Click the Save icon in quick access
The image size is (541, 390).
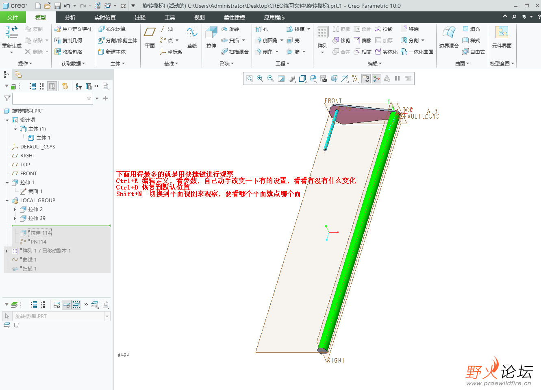click(57, 6)
